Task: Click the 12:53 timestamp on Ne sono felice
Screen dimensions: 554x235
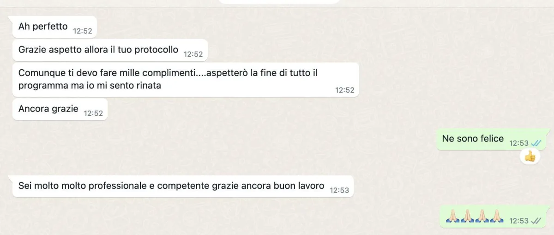Action: coord(519,143)
